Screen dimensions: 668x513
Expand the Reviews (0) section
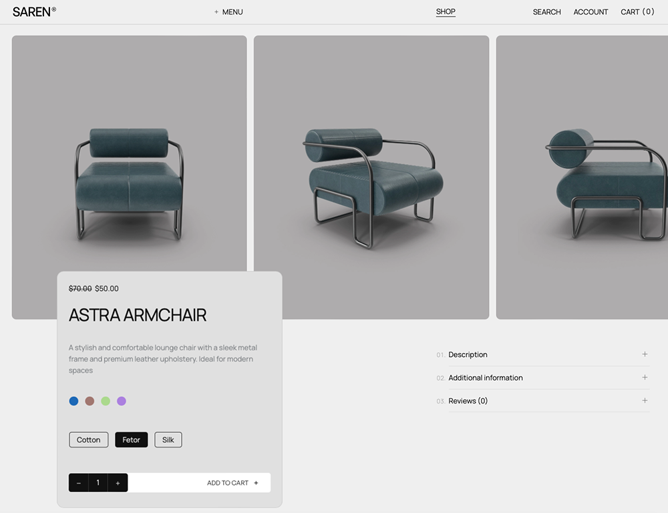coord(542,401)
